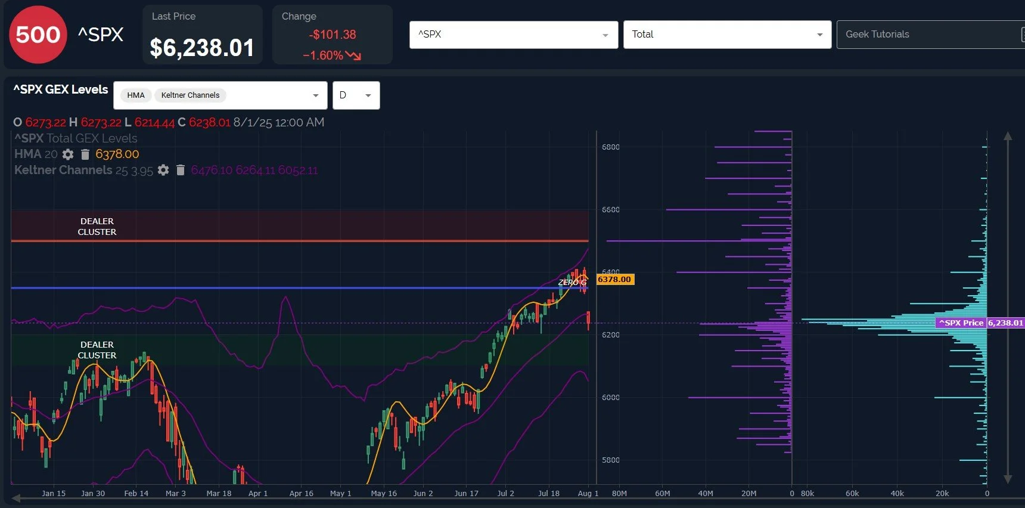The height and width of the screenshot is (508, 1025).
Task: Remove the Keltner Channels indicator
Action: pos(181,171)
